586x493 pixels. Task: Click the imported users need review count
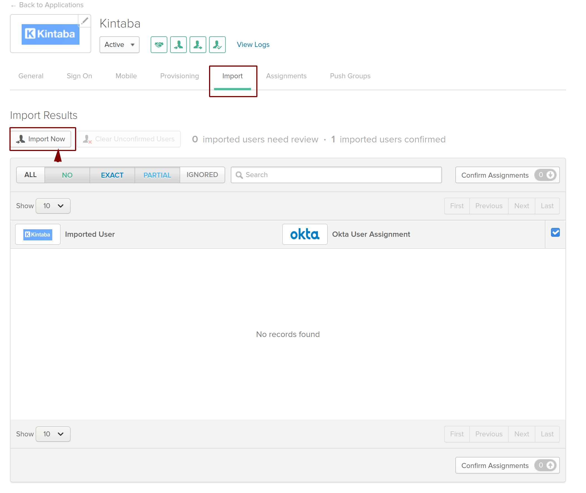pyautogui.click(x=255, y=139)
